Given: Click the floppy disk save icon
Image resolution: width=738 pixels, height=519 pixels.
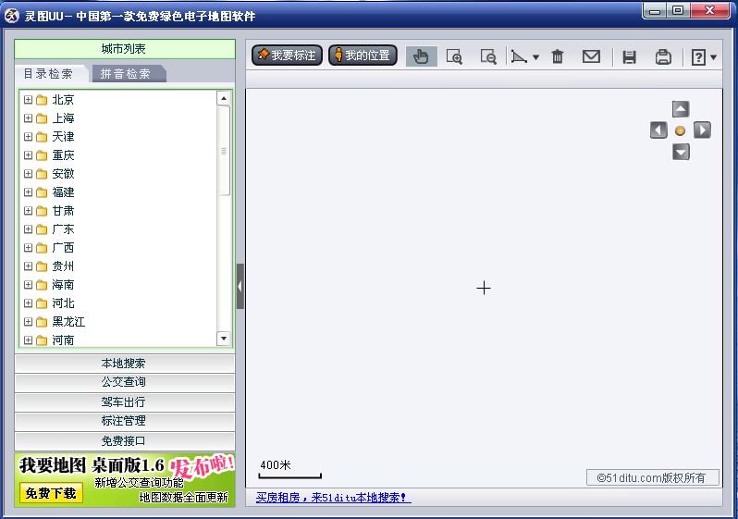Looking at the screenshot, I should (629, 57).
